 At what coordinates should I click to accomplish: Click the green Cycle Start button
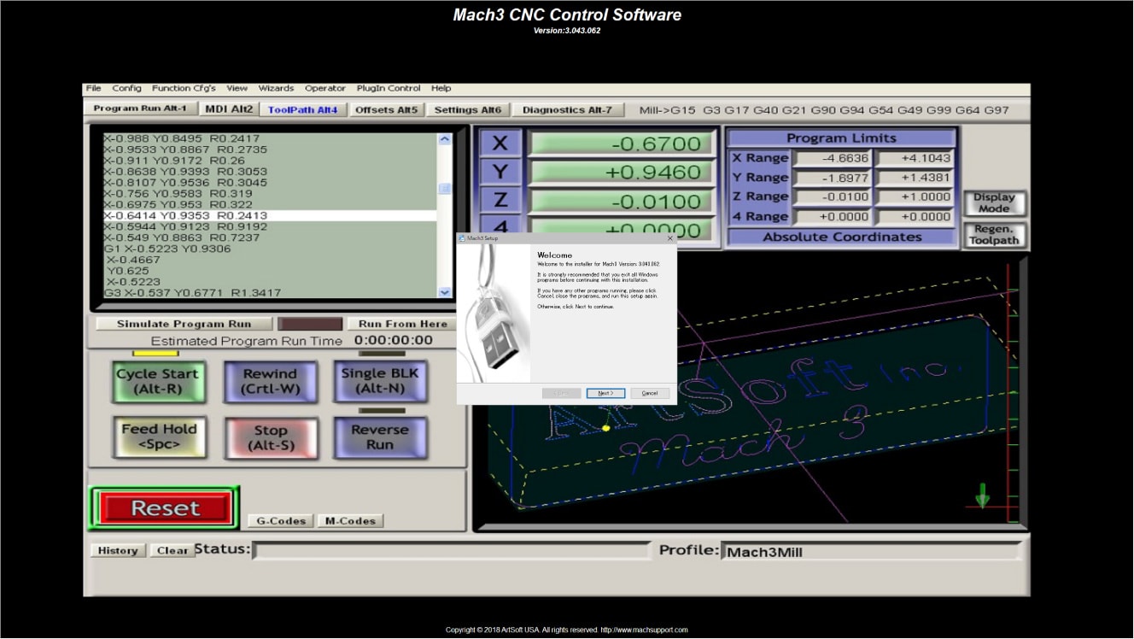tap(159, 381)
